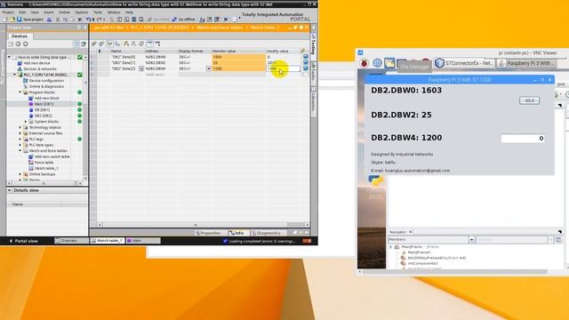This screenshot has width=569, height=320.
Task: Open the Main editor taskbar tab
Action: (143, 241)
